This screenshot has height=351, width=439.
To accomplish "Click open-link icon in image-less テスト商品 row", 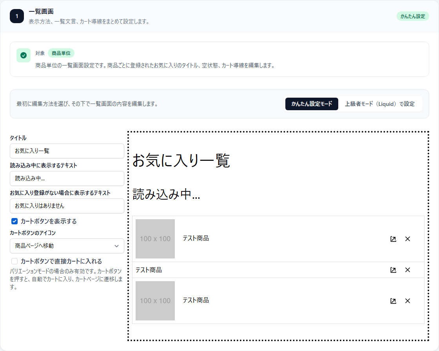I will coord(393,270).
